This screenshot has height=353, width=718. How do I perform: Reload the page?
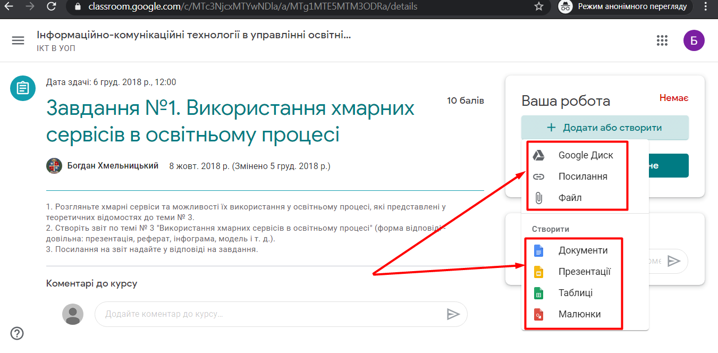click(x=52, y=6)
